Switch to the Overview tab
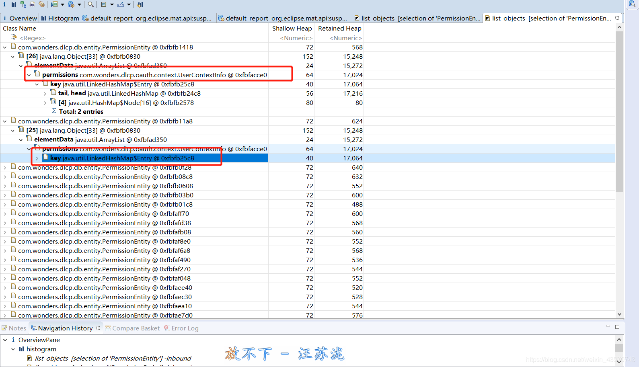This screenshot has height=367, width=639. (x=20, y=18)
